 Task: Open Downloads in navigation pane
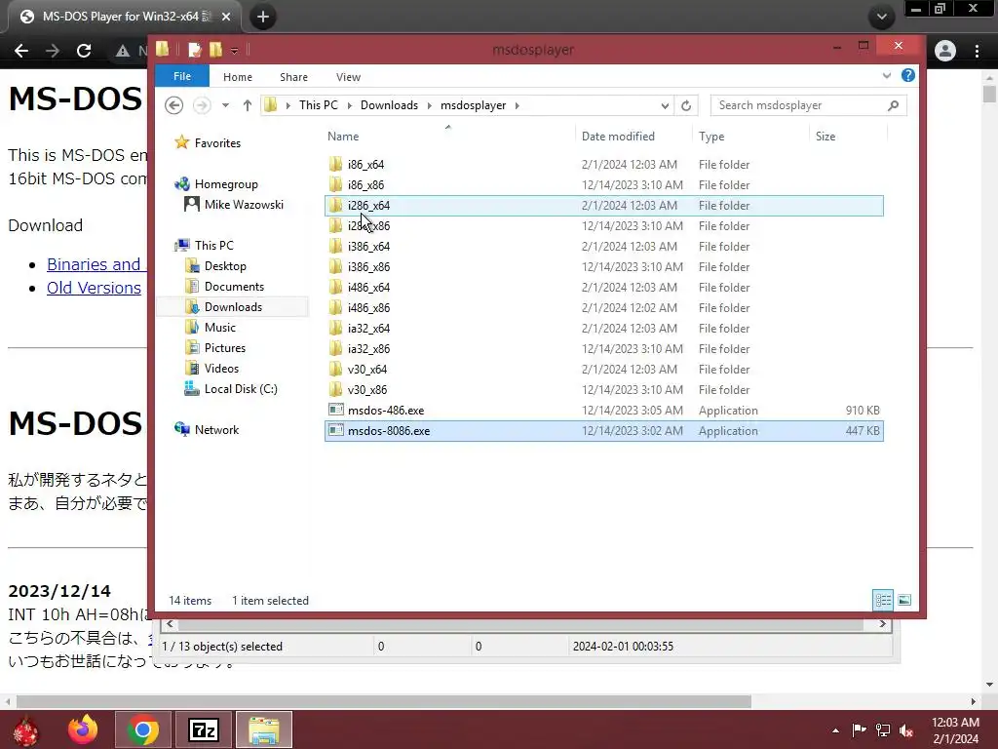click(233, 307)
